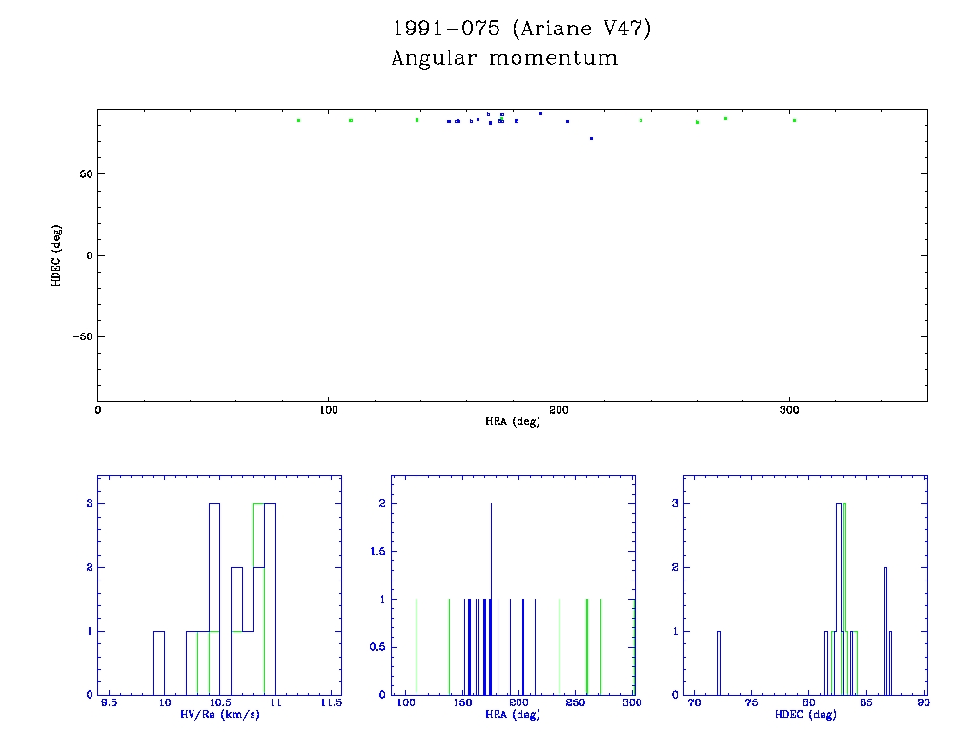
Task: Click the "70" tick label on the HDEC histogram
Action: [x=694, y=702]
